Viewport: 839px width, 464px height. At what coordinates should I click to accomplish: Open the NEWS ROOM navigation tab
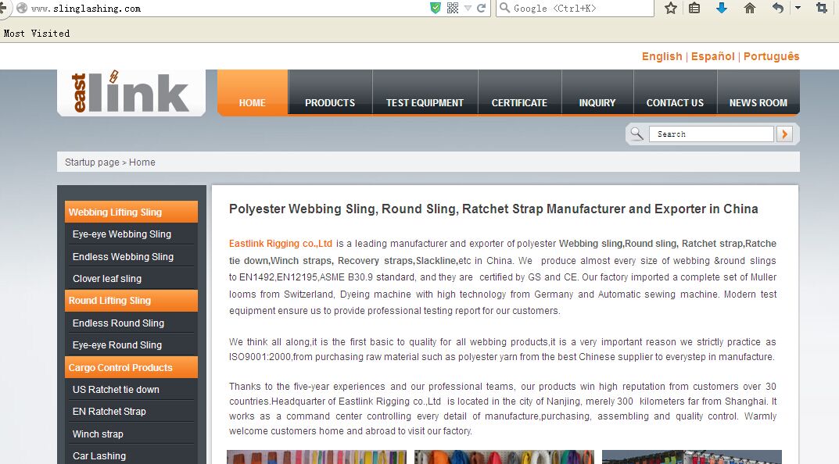(758, 92)
